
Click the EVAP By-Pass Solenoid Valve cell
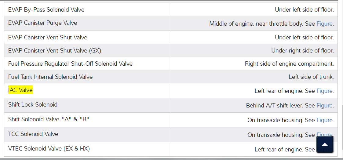[x=46, y=9]
